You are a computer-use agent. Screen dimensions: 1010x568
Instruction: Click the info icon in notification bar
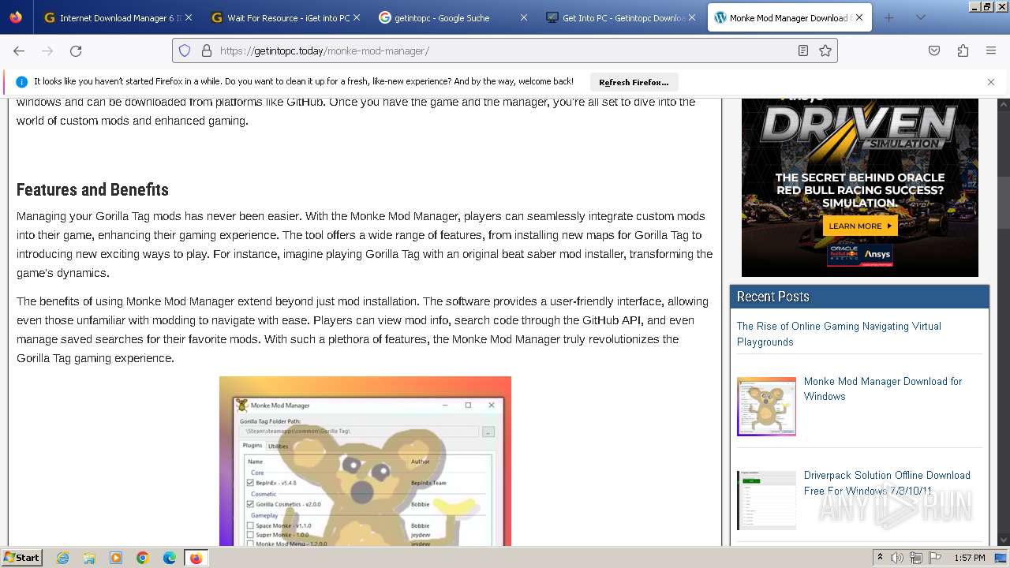tap(21, 82)
